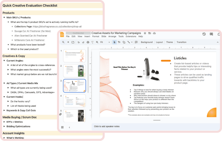
Task: Open version history clock icon
Action: pos(204,34)
